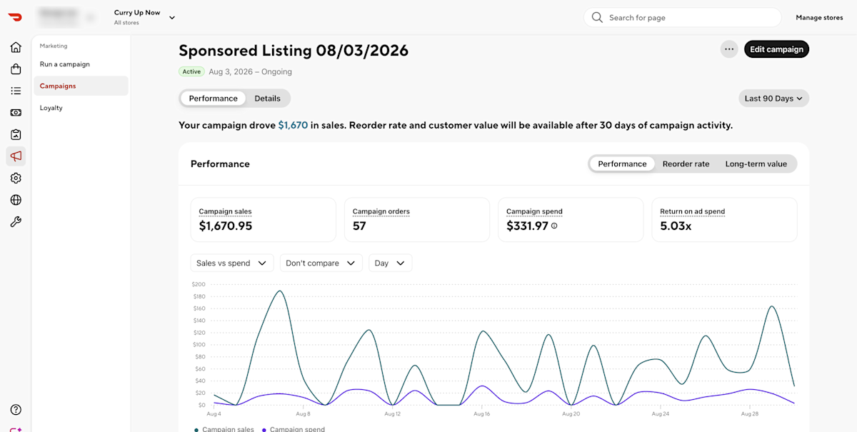
Task: Click the Marketing section heading
Action: coord(54,46)
